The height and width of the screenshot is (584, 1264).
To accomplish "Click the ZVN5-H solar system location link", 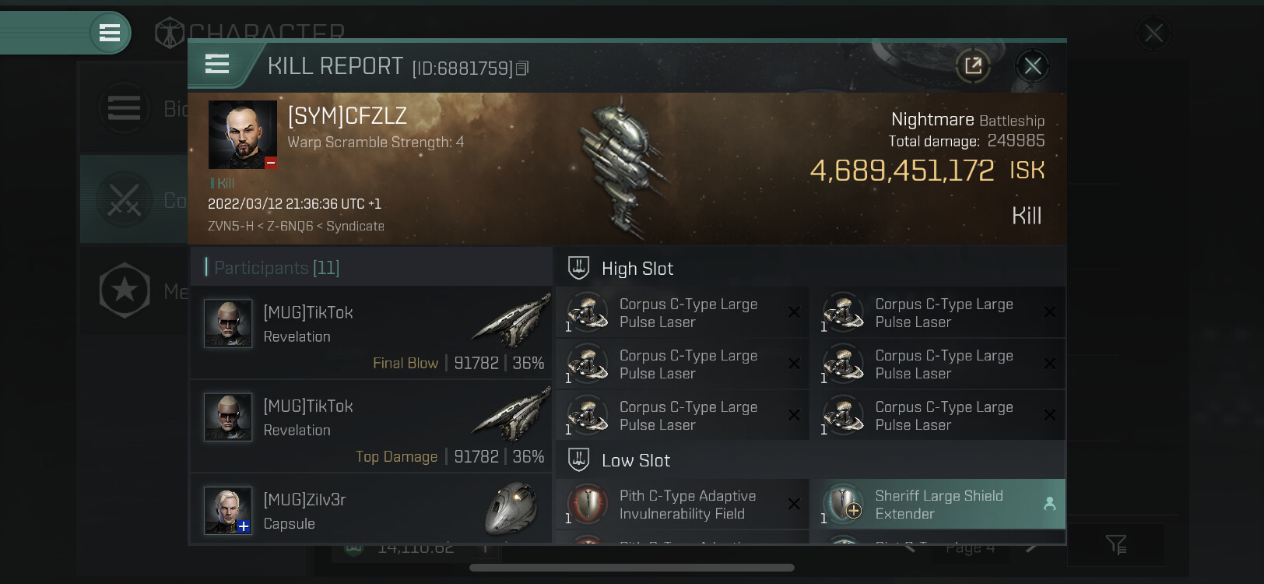I will click(x=230, y=226).
